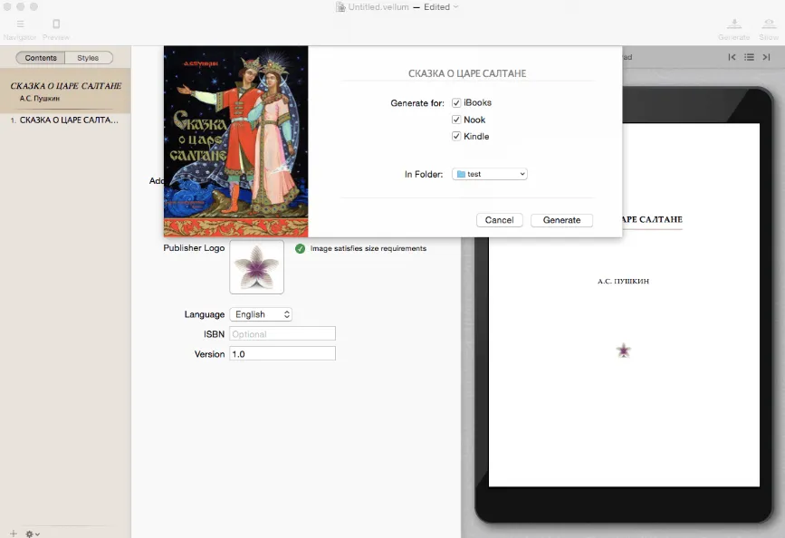The width and height of the screenshot is (785, 538).
Task: Go to first page in preview
Action: pyautogui.click(x=732, y=57)
